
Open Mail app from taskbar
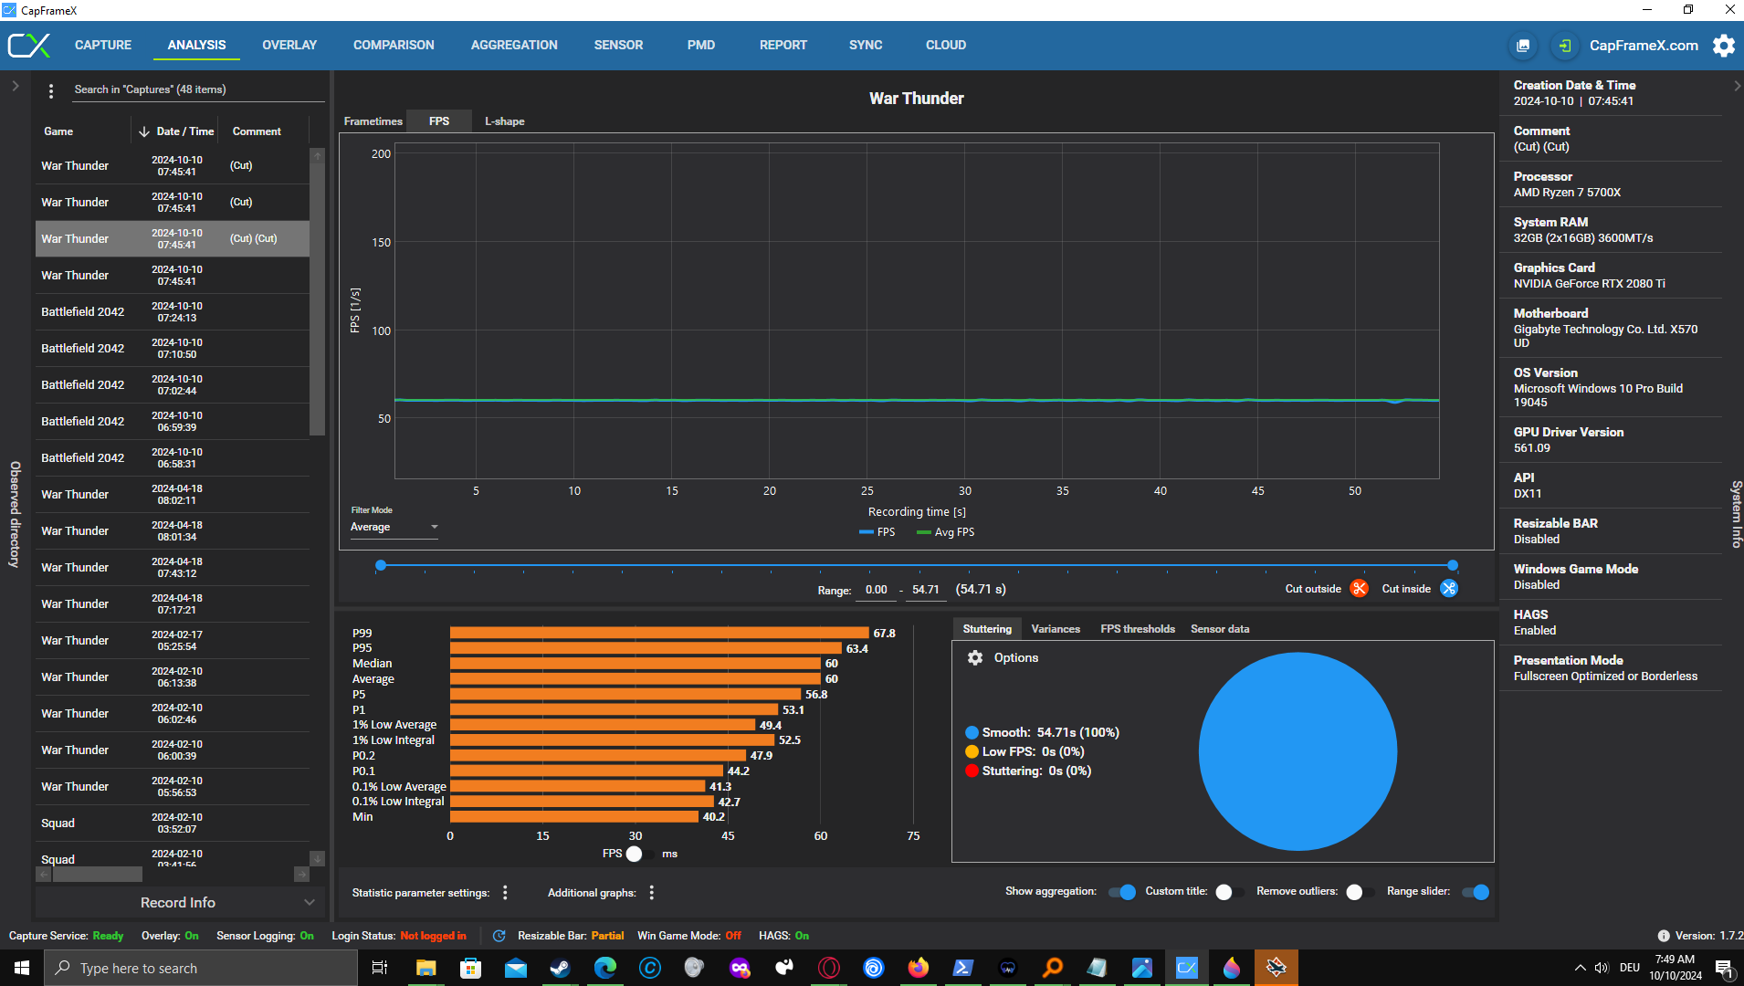pos(515,968)
